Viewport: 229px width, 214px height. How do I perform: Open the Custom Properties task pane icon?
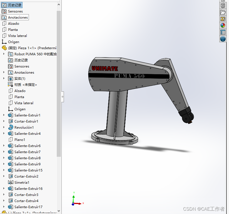[x=223, y=32]
